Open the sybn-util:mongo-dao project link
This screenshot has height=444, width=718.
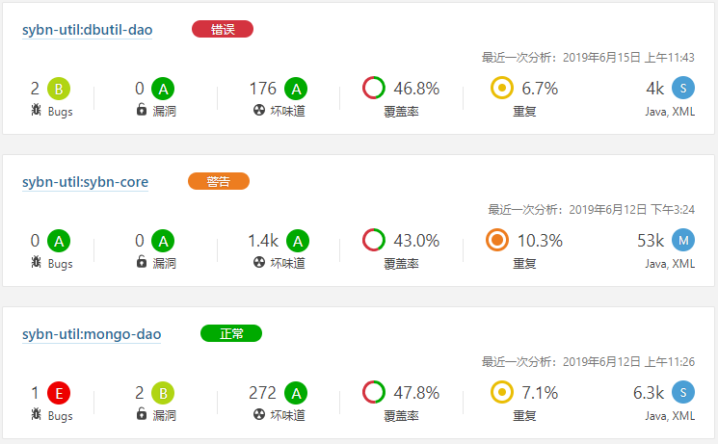92,334
